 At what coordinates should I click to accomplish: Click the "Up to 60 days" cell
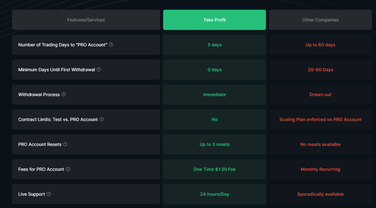[x=320, y=45]
